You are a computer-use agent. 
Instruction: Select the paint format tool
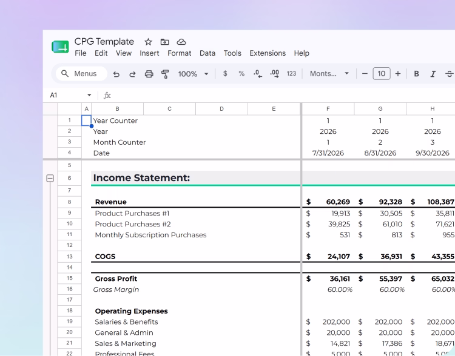(x=165, y=74)
